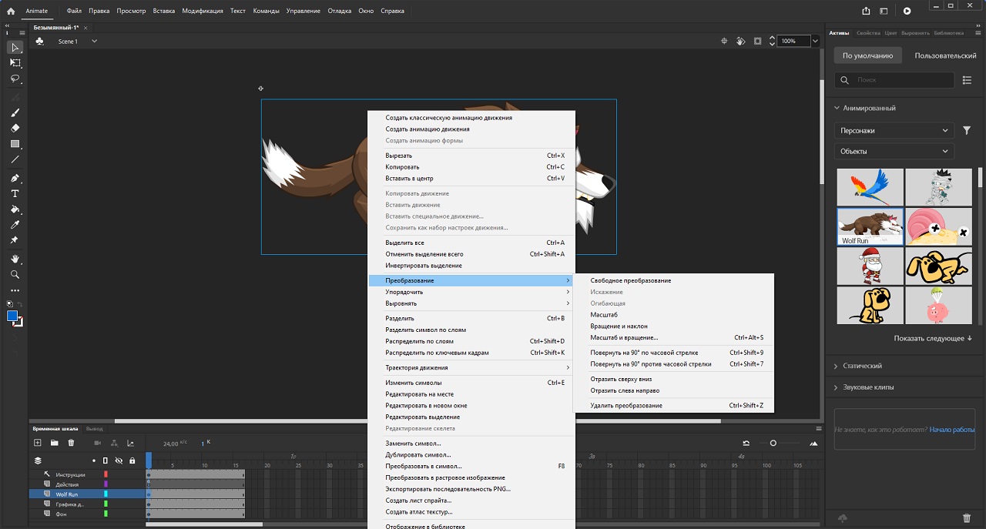Select the Lasso tool
This screenshot has height=529, width=986.
point(15,79)
